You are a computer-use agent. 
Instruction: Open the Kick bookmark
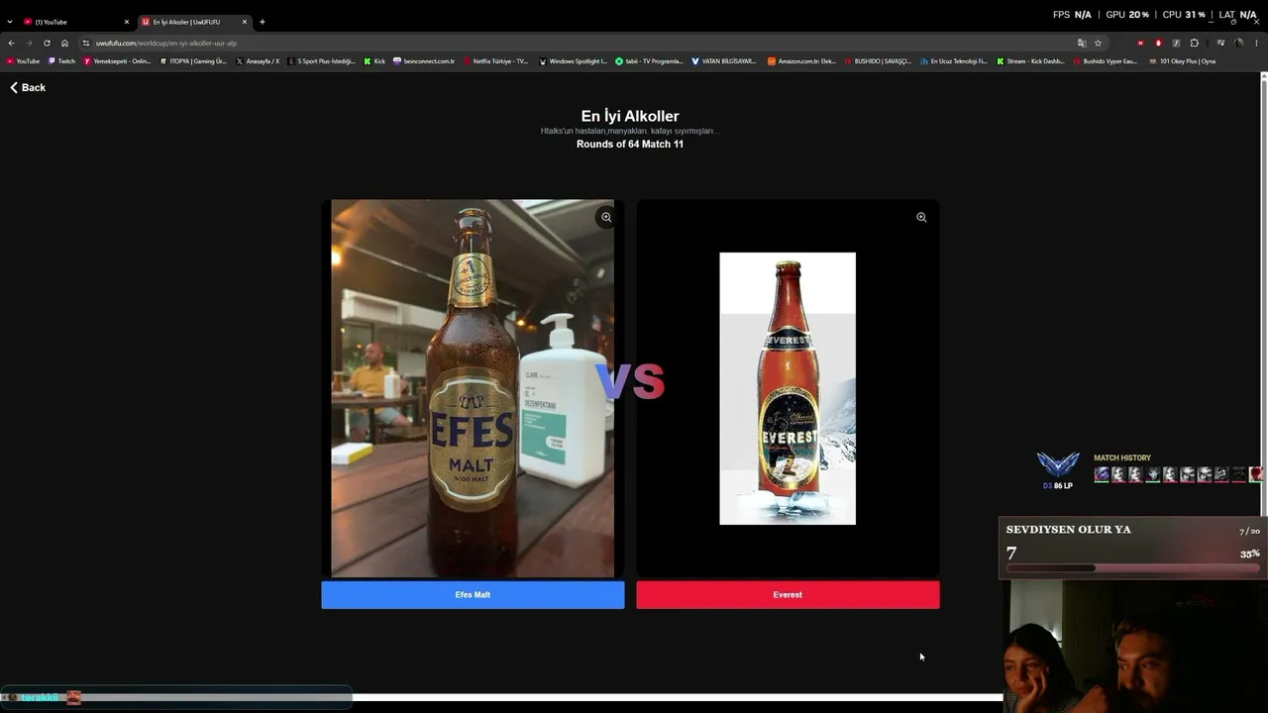(374, 61)
